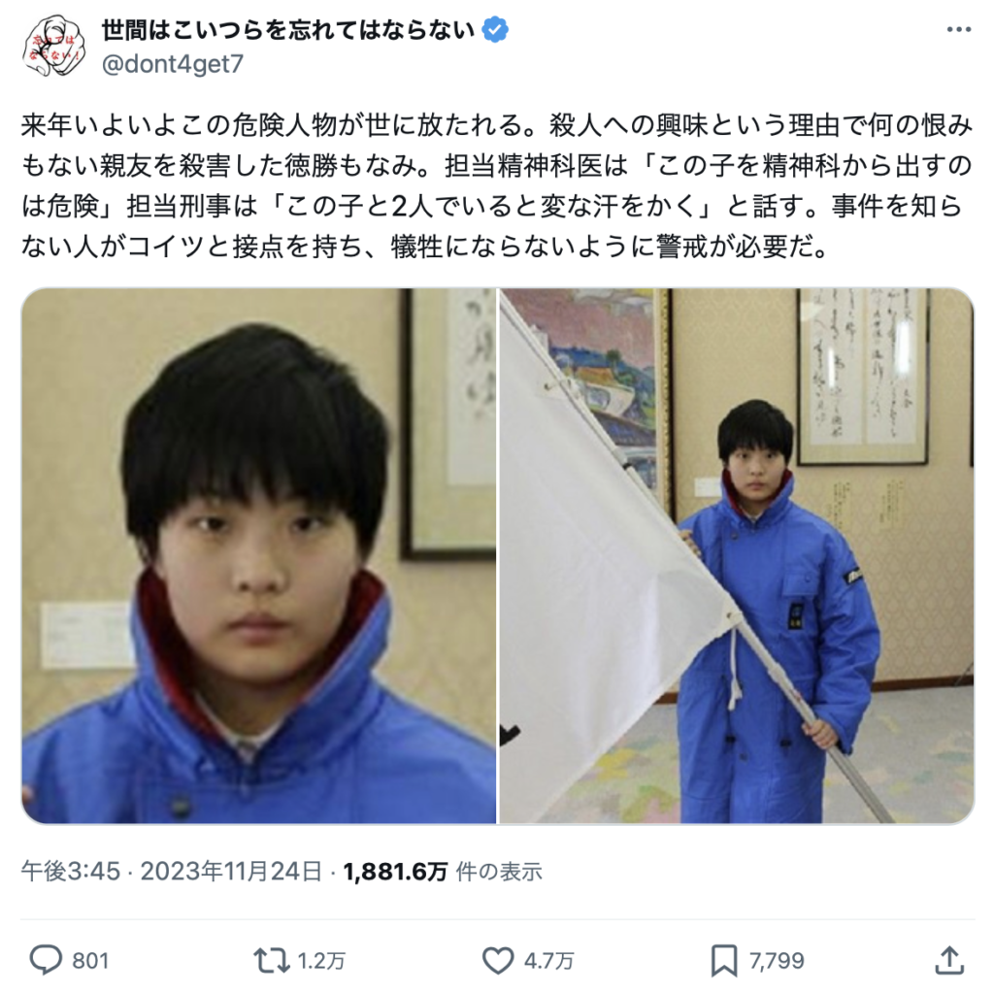Open the account profile avatar

point(53,47)
